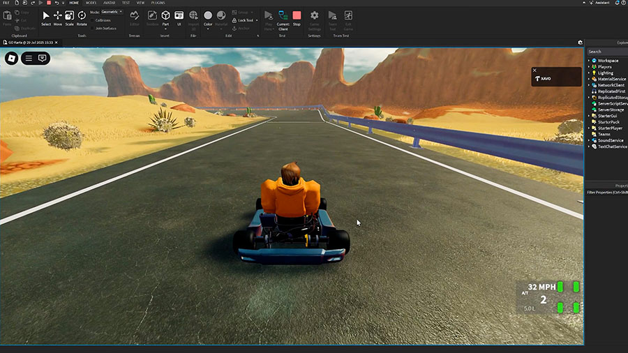Select StarterPack in Explorer
628x353 pixels.
pos(606,122)
